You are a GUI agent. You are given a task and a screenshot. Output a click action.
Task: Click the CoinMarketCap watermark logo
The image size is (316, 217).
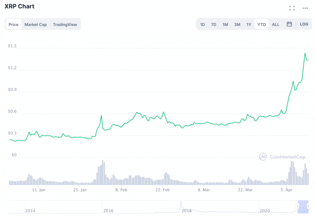point(282,157)
